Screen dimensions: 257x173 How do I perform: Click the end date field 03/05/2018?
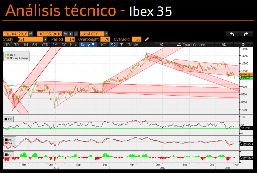click(50, 34)
